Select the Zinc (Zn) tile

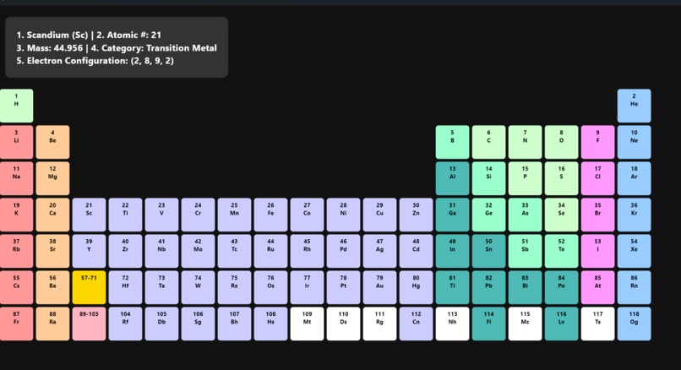(x=416, y=215)
